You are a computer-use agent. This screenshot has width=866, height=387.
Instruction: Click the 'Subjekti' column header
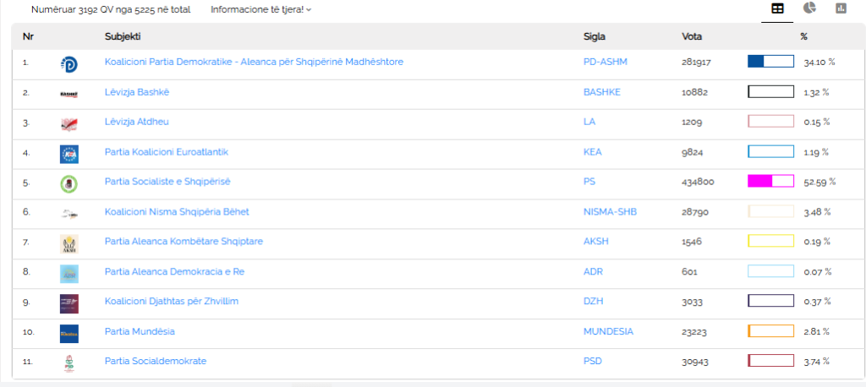point(123,36)
